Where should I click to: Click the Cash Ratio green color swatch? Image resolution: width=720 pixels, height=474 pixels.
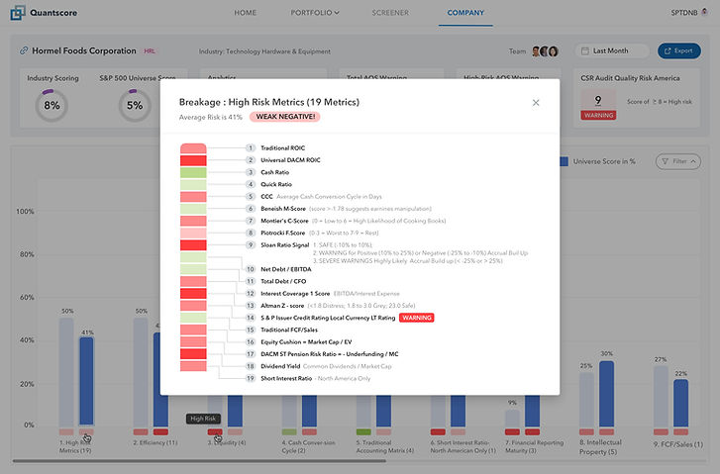click(x=193, y=172)
